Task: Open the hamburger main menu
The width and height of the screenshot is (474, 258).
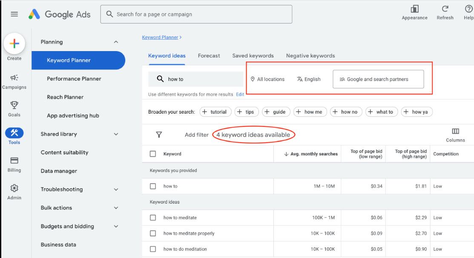Action: point(14,14)
